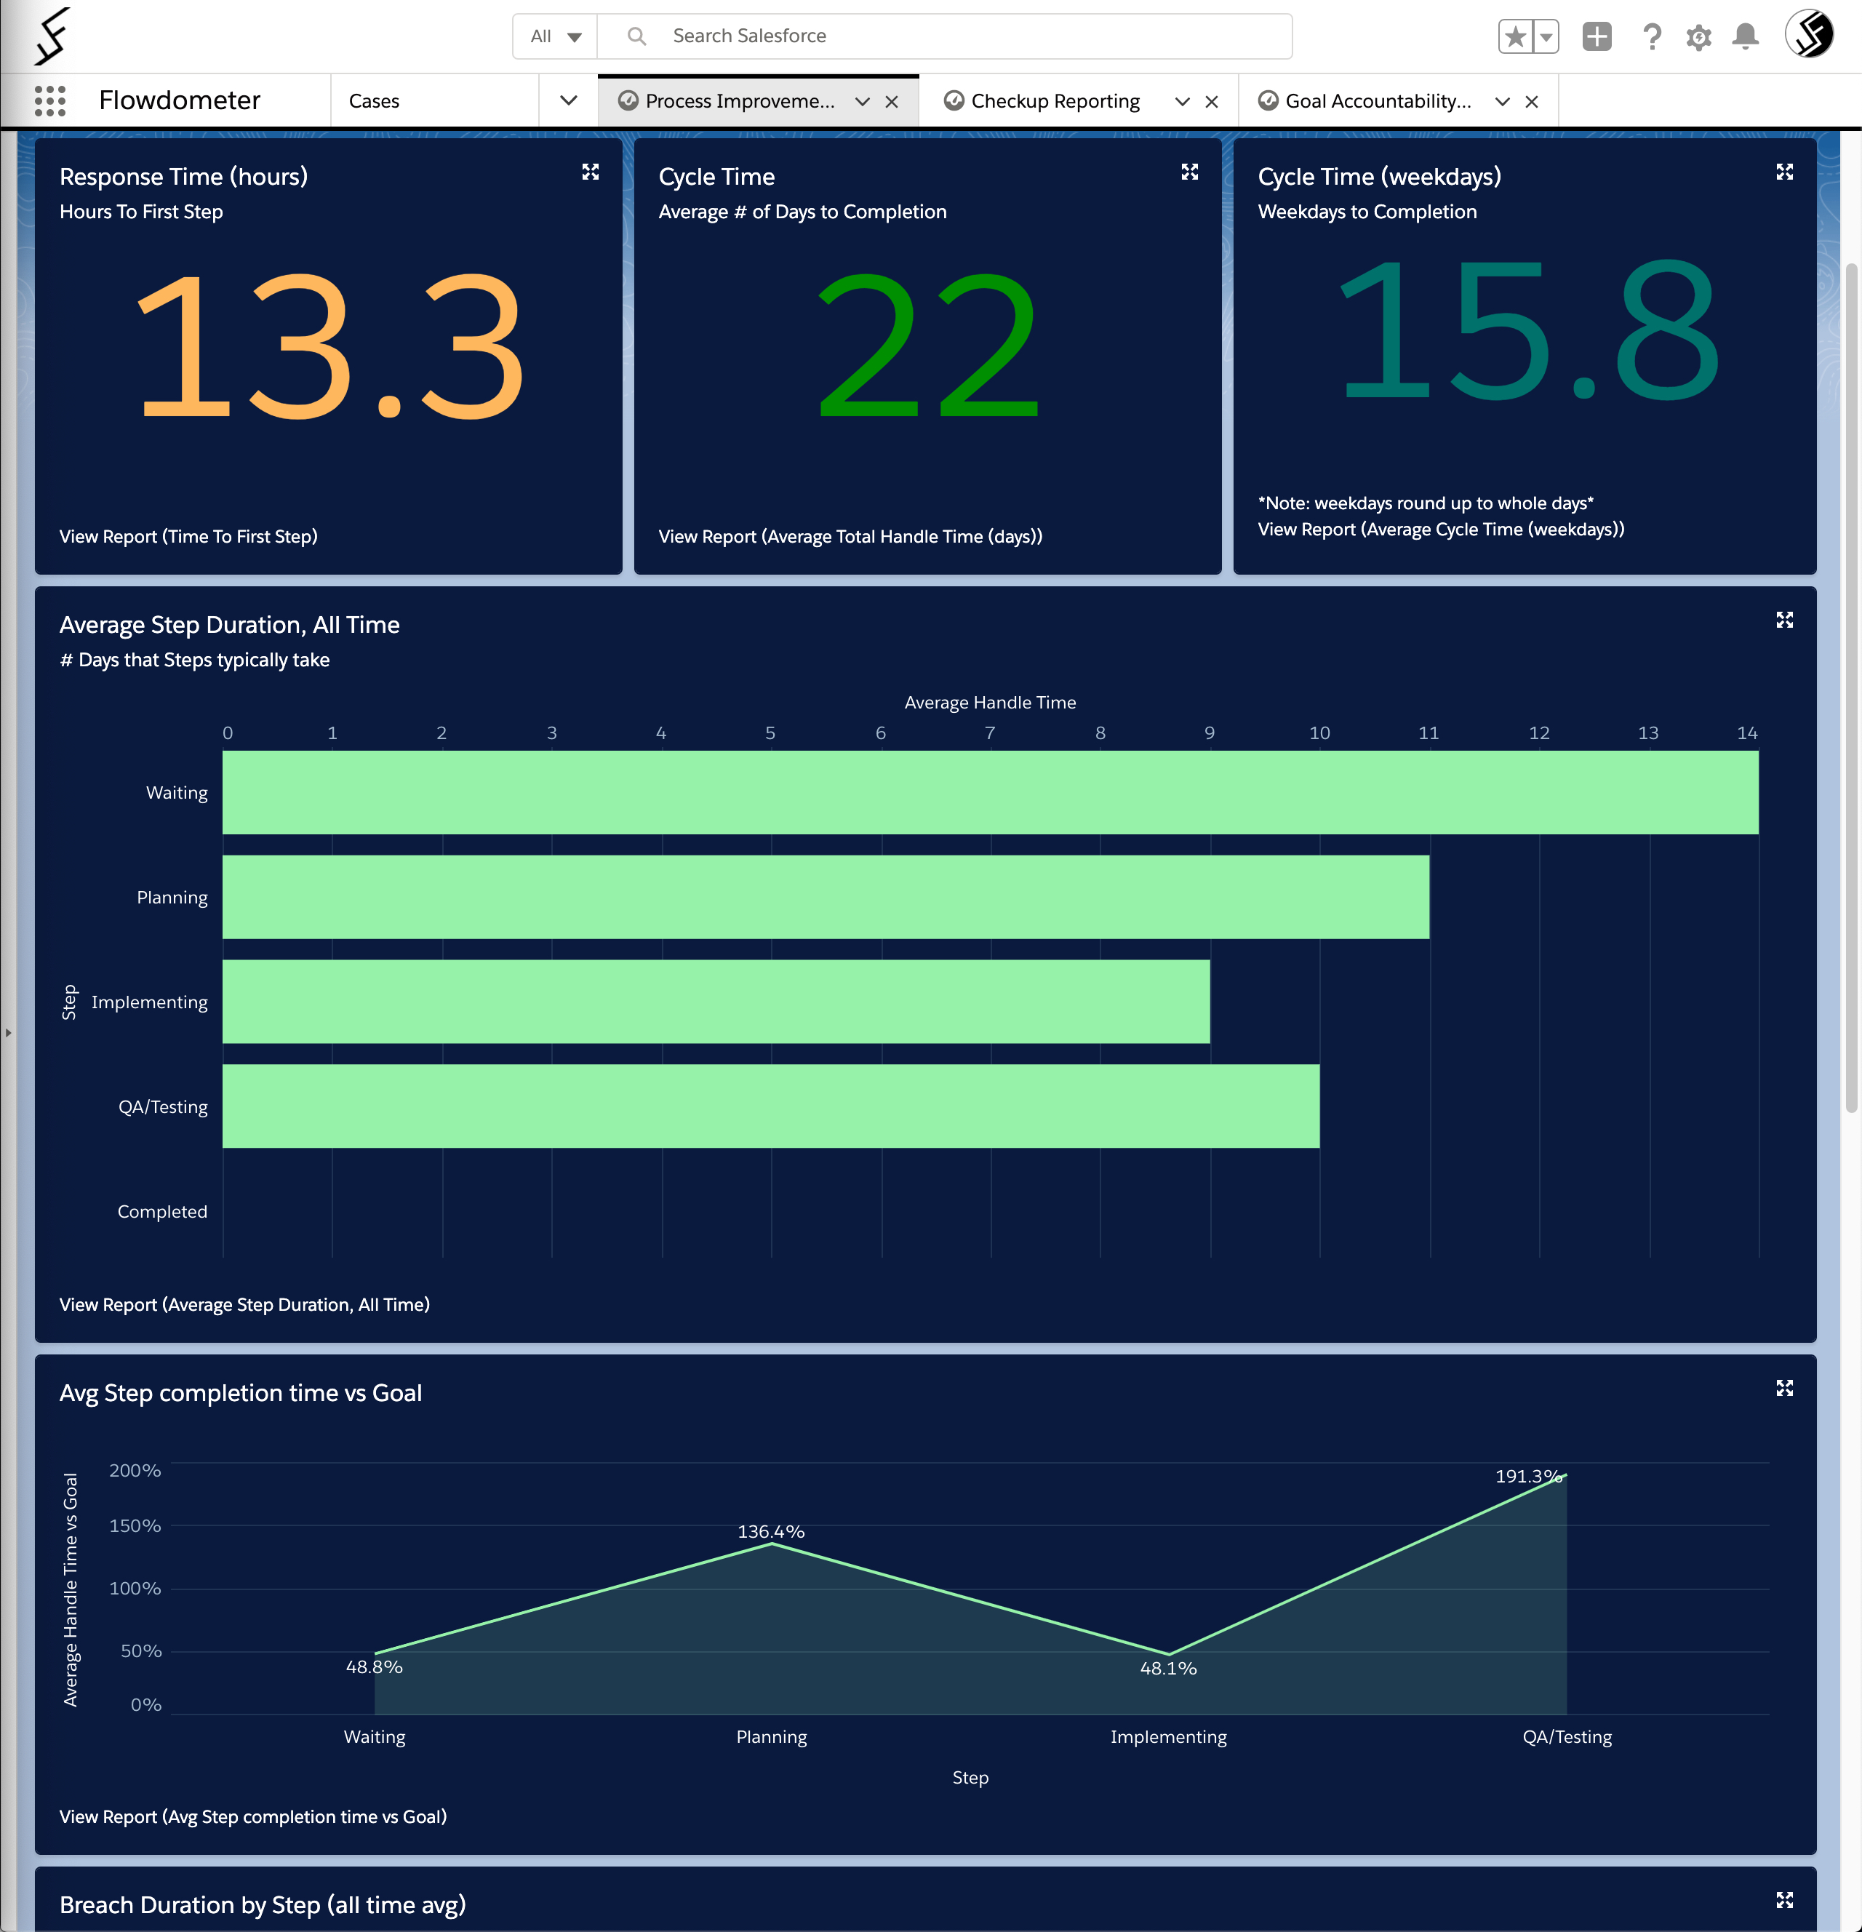The height and width of the screenshot is (1932, 1862).
Task: Open the notifications bell icon
Action: [x=1745, y=37]
